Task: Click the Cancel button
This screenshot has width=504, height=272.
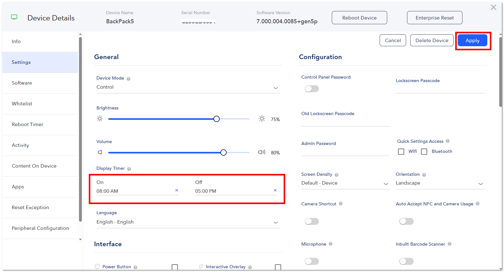Action: pyautogui.click(x=393, y=40)
